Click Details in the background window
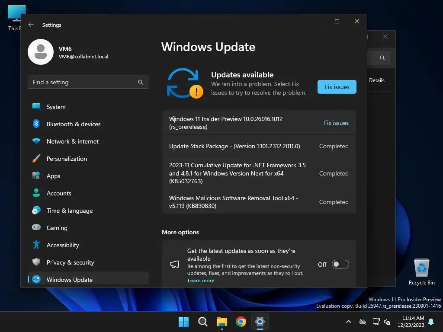 pos(377,80)
